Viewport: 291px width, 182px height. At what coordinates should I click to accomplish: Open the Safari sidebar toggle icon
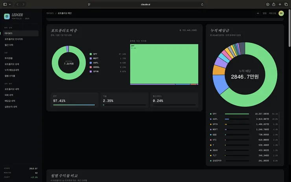click(5, 4)
